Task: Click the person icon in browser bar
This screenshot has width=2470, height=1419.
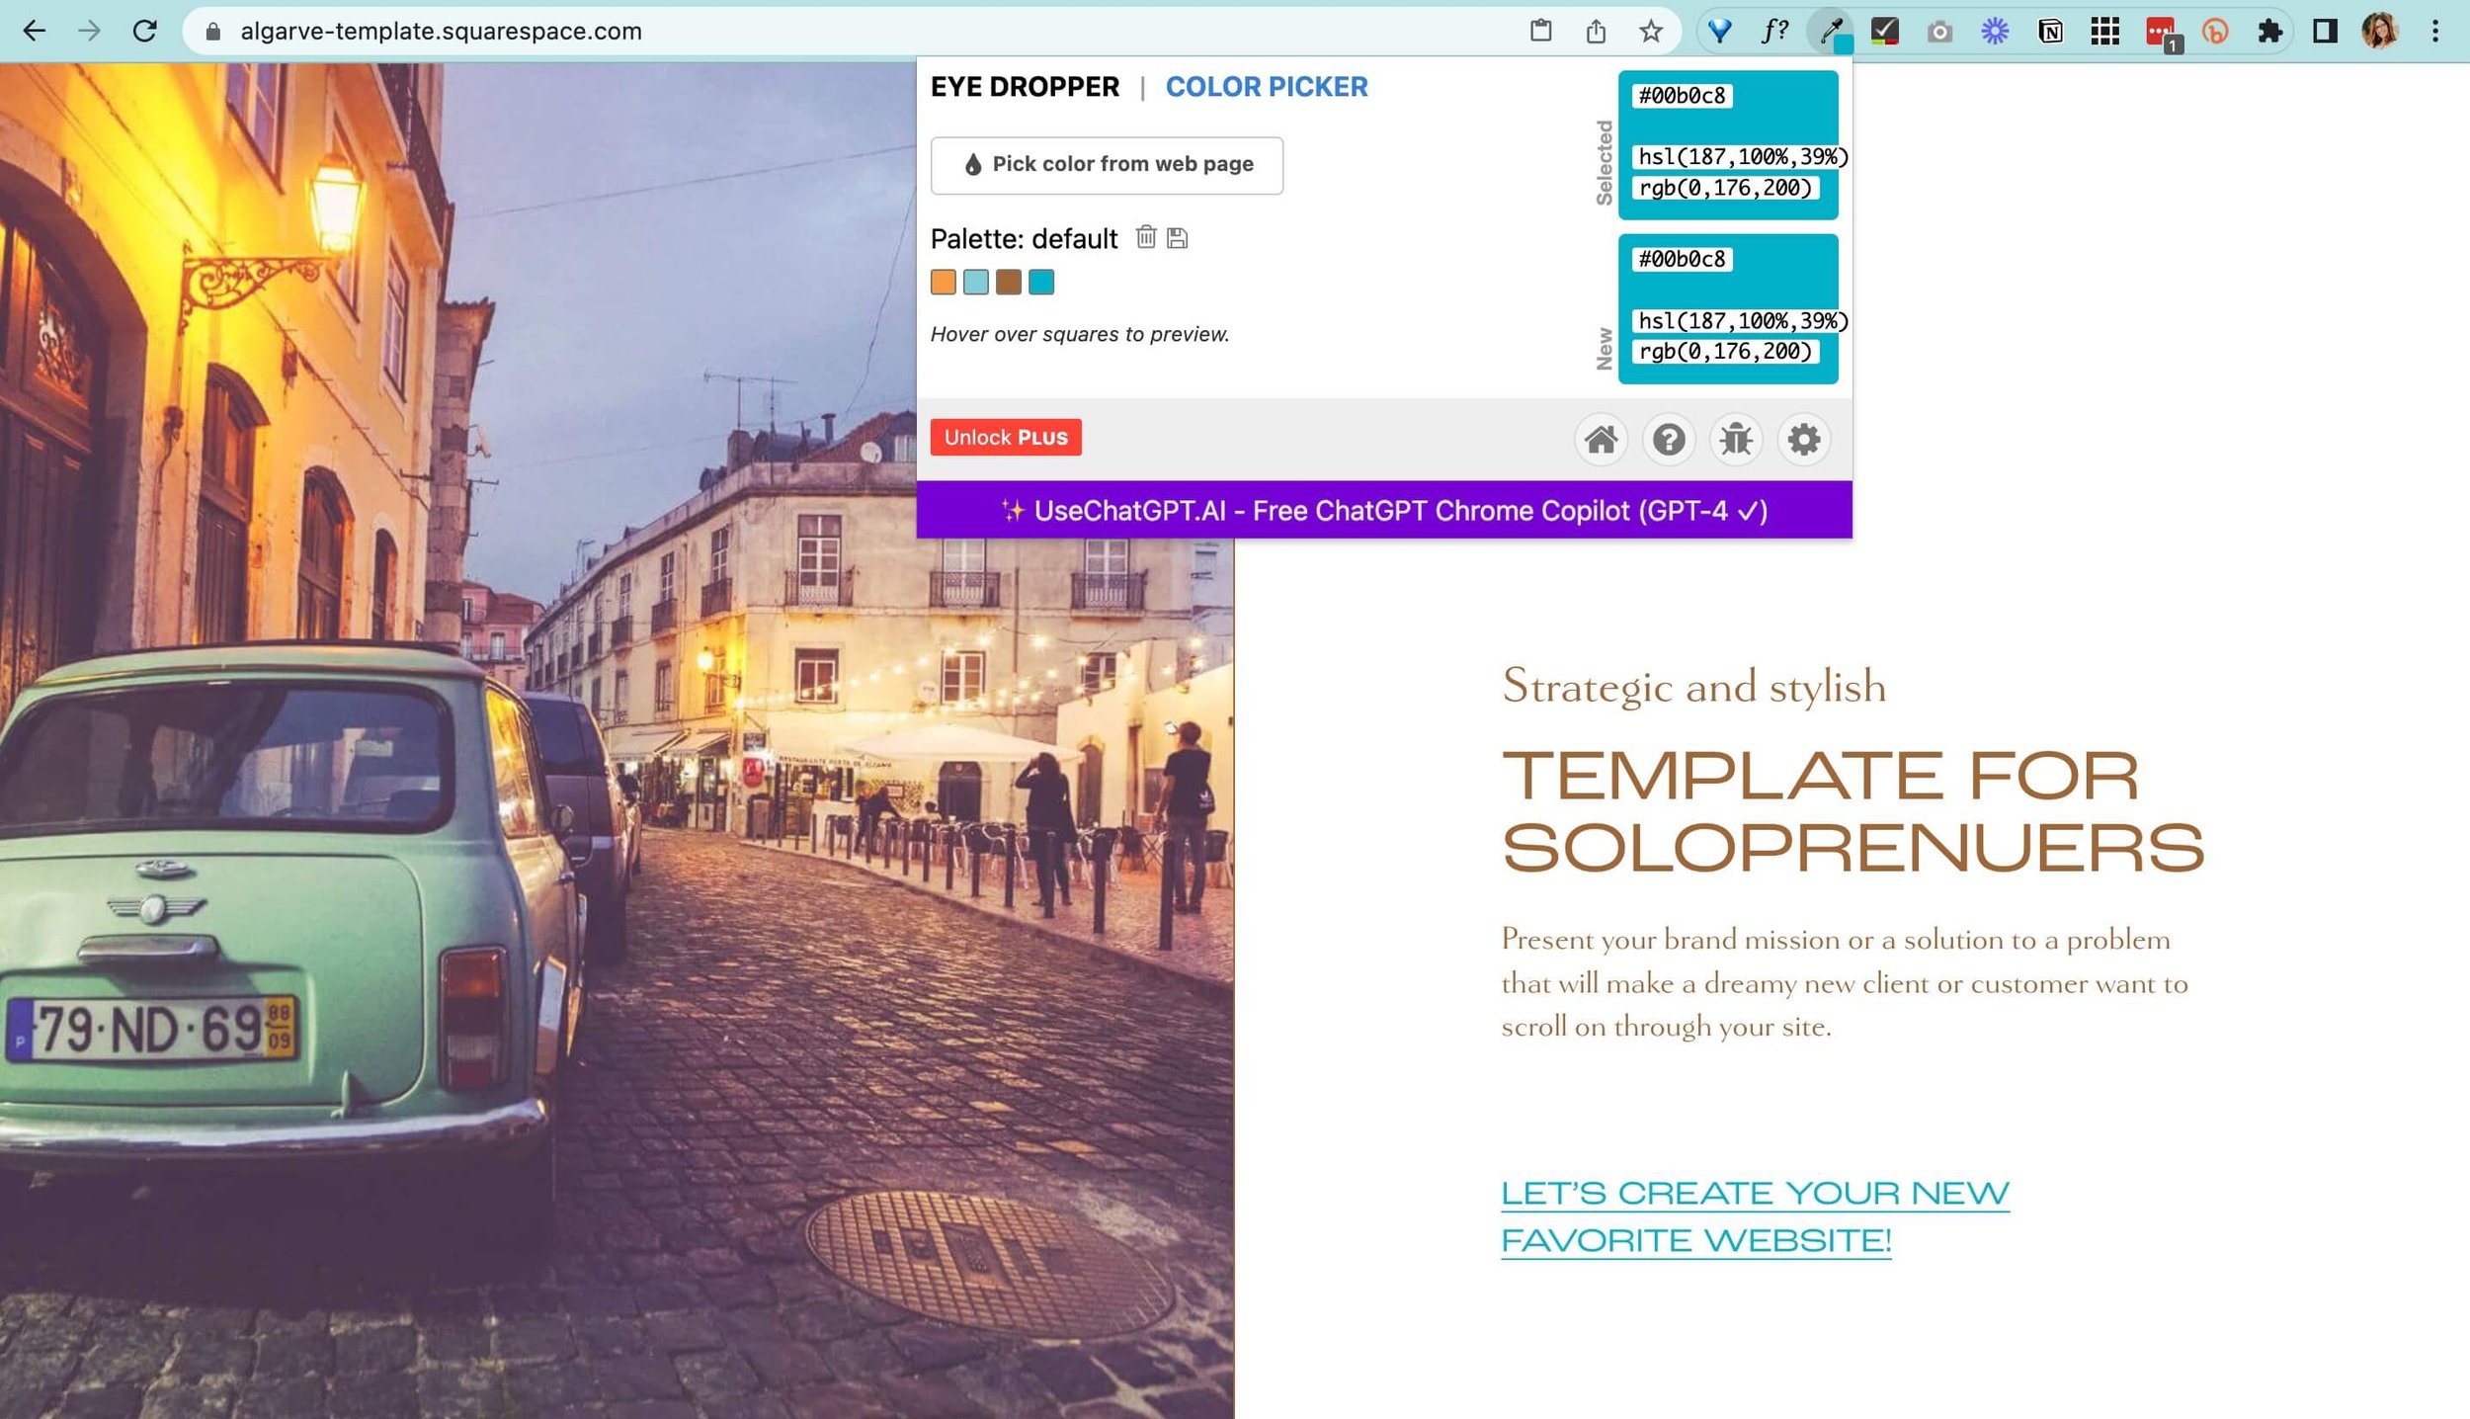Action: [2380, 31]
